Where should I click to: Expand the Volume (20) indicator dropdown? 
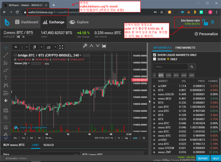pos(29,64)
